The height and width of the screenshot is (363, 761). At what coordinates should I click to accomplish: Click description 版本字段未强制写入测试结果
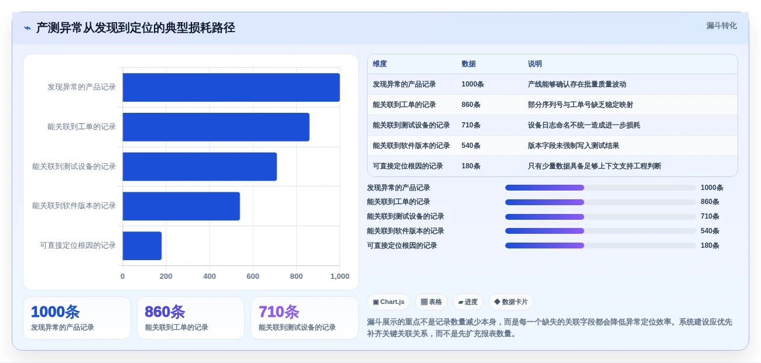[573, 146]
